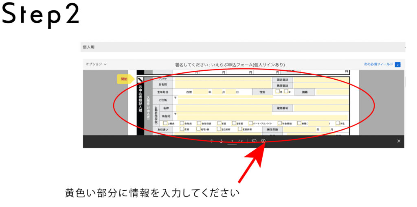Image resolution: width=417 pixels, height=207 pixels.
Task: Click the zoom out minus icon
Action: click(254, 141)
